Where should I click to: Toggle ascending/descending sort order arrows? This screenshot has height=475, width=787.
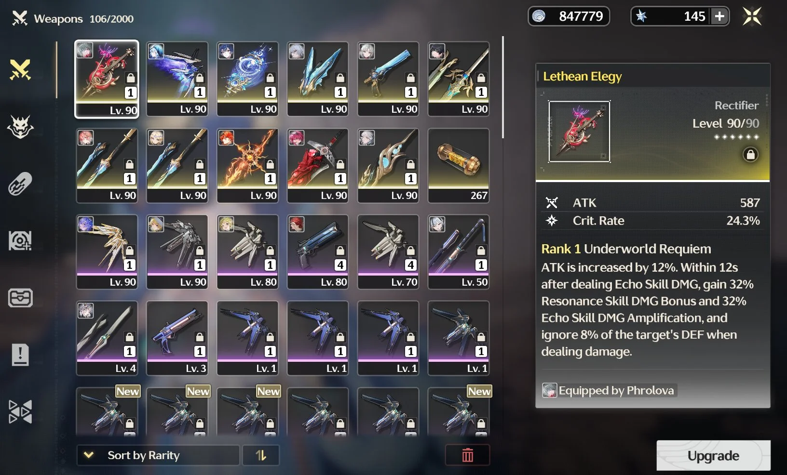point(261,455)
